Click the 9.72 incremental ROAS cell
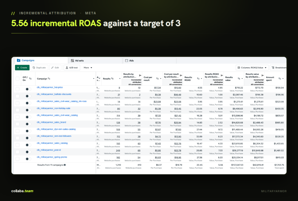Viewport: 298px width, 201px height. [220, 130]
